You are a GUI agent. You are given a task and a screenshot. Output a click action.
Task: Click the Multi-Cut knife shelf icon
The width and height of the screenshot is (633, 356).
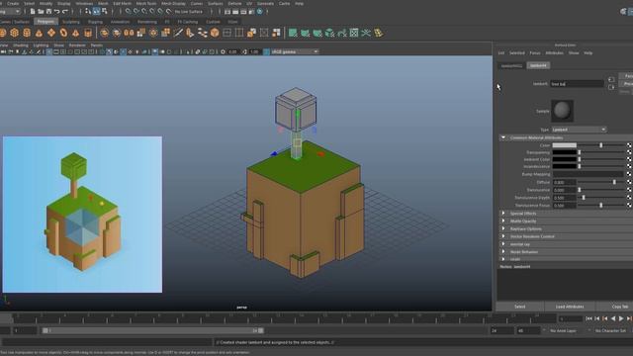pos(178,33)
